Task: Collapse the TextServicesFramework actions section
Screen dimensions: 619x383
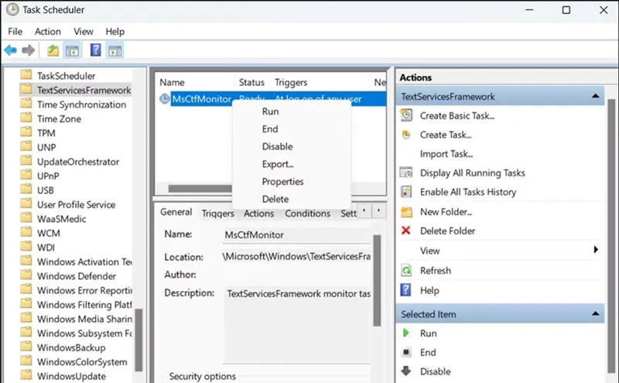Action: tap(595, 97)
